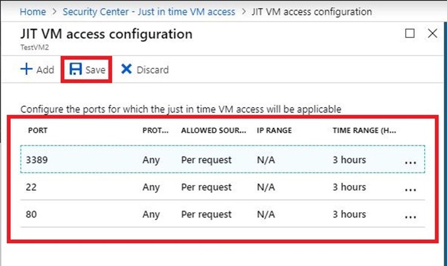
Task: Close the JIT VM access configuration blade
Action: (x=432, y=33)
